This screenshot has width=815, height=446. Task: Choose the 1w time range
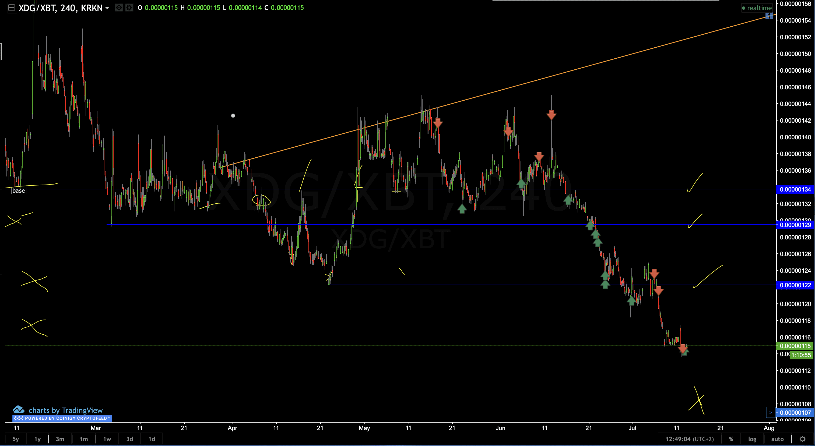tap(107, 439)
